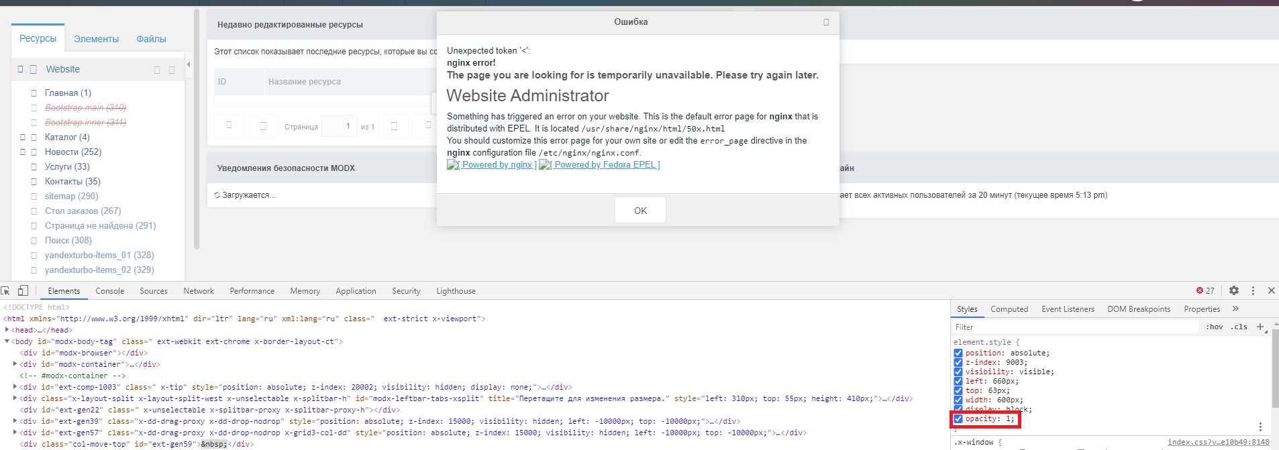Open the DevTools customize menu (three dots)
Screen dimensions: 1279x450
coord(1253,290)
